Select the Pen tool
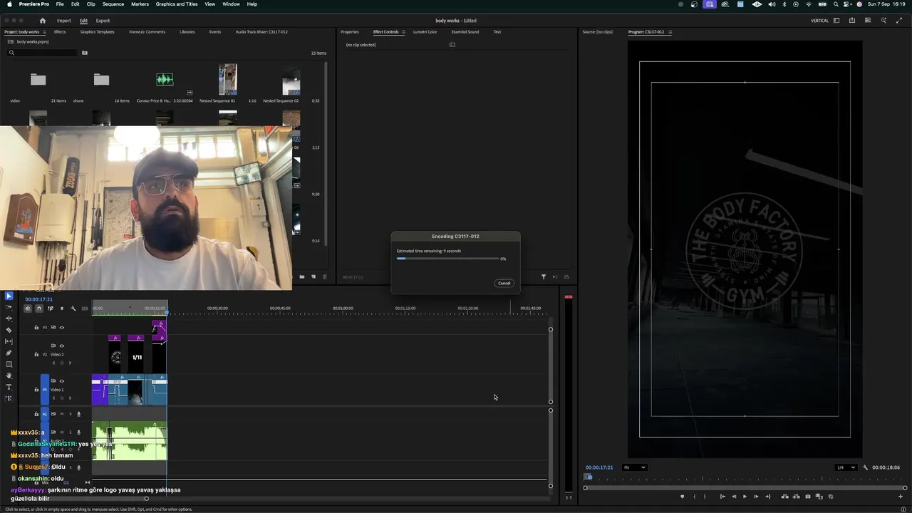 pos(9,353)
